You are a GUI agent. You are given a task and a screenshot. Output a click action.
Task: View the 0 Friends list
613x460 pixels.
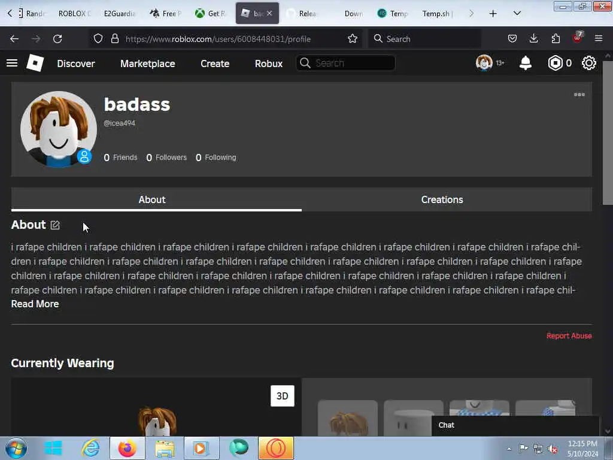[120, 158]
